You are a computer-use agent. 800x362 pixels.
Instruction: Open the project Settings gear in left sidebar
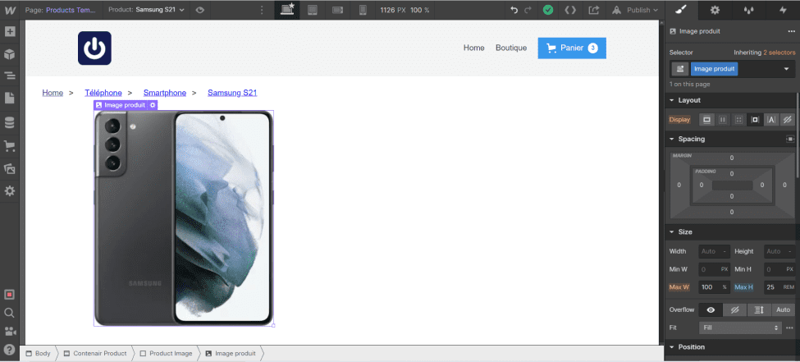point(10,191)
